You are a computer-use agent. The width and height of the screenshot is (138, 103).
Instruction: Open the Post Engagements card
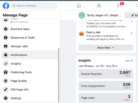(x=106, y=86)
